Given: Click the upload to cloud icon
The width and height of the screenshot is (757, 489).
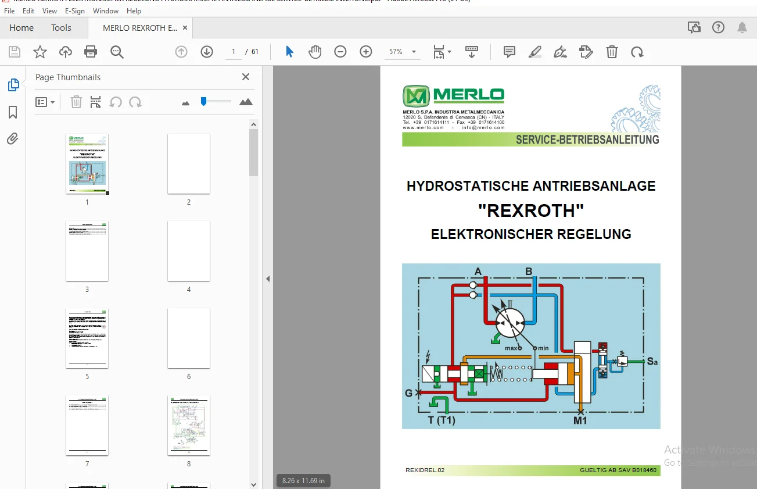Looking at the screenshot, I should pyautogui.click(x=65, y=52).
